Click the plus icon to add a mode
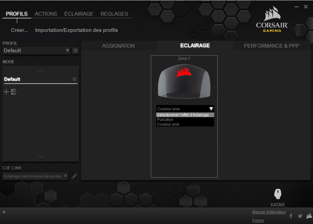The image size is (313, 224). [x=6, y=92]
